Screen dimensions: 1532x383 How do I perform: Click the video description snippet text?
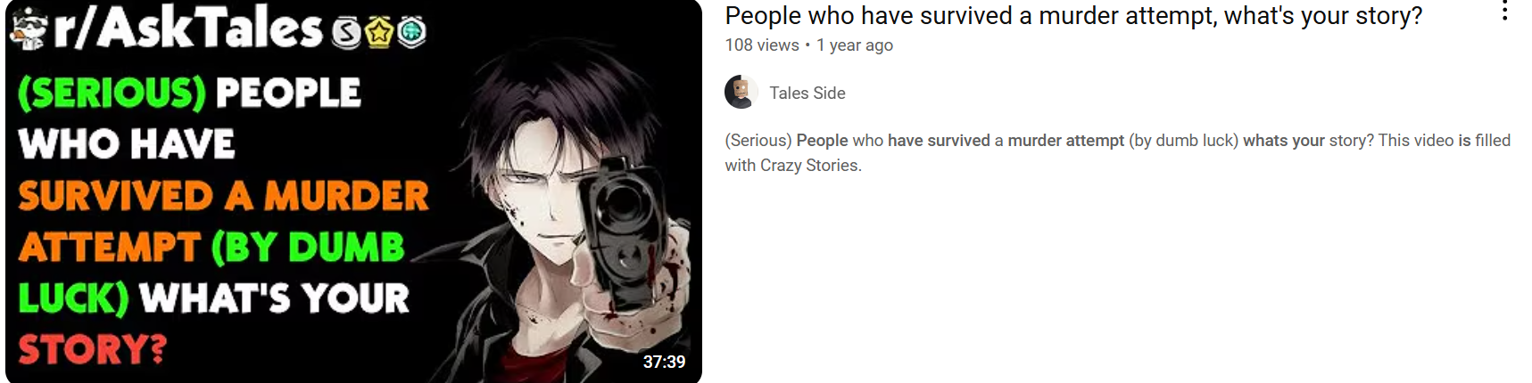(x=1117, y=152)
